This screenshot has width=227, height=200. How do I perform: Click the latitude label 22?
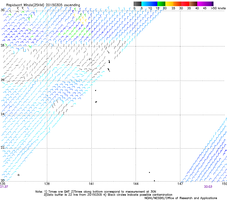point(2,147)
